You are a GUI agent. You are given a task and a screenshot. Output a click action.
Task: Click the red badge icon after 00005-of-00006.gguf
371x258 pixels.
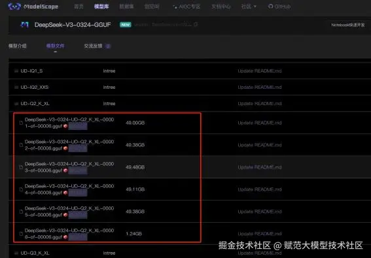pos(65,215)
